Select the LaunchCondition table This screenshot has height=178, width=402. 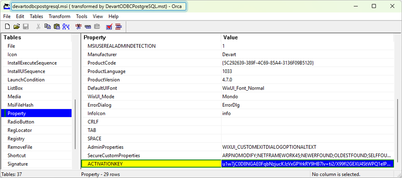(37, 80)
